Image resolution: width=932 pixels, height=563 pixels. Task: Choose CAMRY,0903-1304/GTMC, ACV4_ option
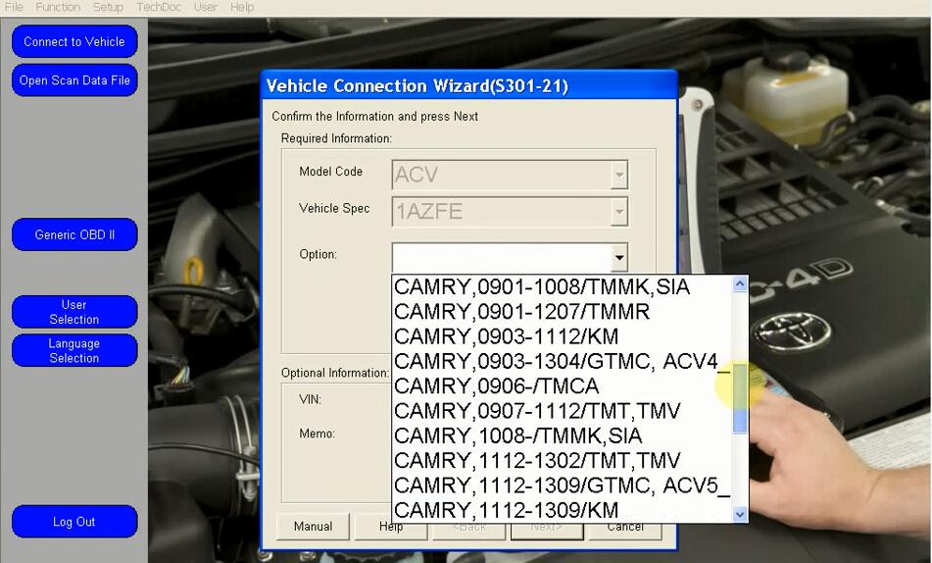[x=562, y=361]
